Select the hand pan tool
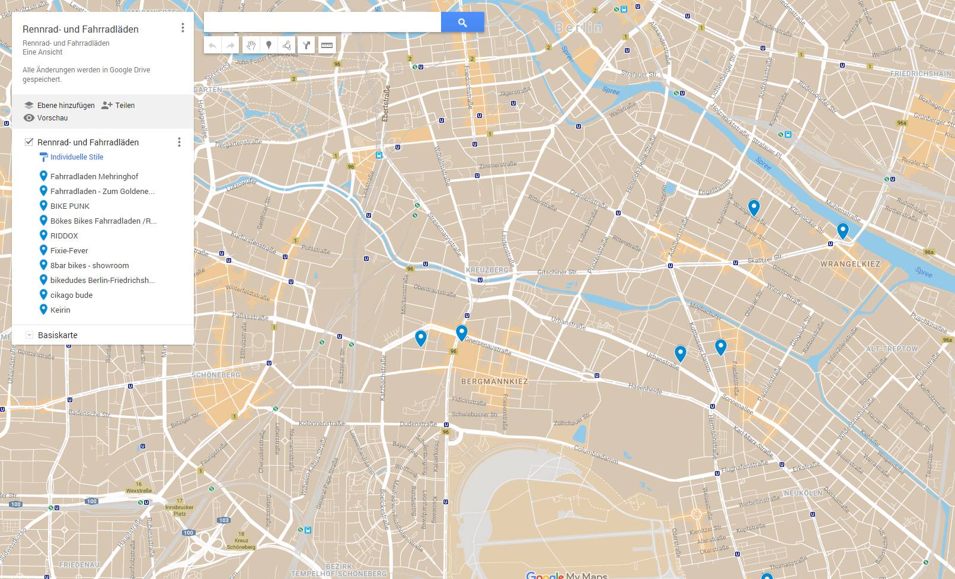Image resolution: width=955 pixels, height=579 pixels. (x=251, y=45)
